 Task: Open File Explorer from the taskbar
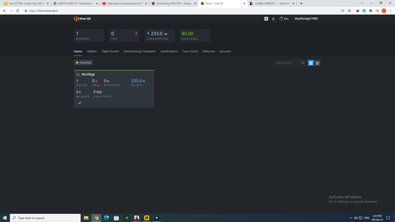86,218
